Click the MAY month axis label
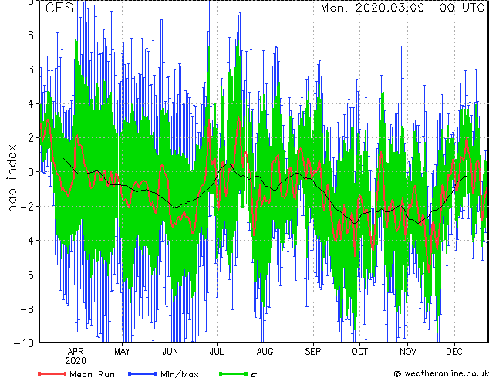Screen dimensions: 489x378 click(122, 352)
